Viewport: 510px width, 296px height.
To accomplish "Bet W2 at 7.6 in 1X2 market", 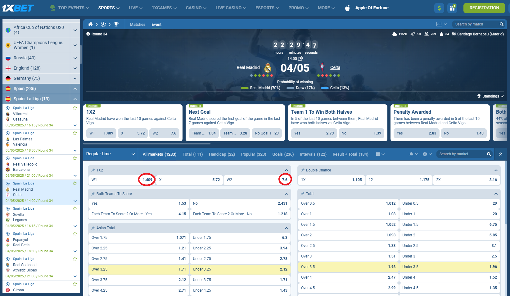I will tap(257, 180).
